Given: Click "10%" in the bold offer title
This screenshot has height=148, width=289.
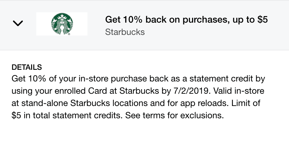Looking at the screenshot, I should tap(132, 20).
